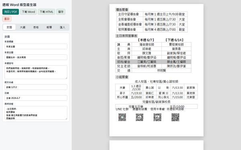Click the 每月第 1 週五晚上/7:30 cell
241x150 pixels.
pyautogui.click(x=160, y=19)
